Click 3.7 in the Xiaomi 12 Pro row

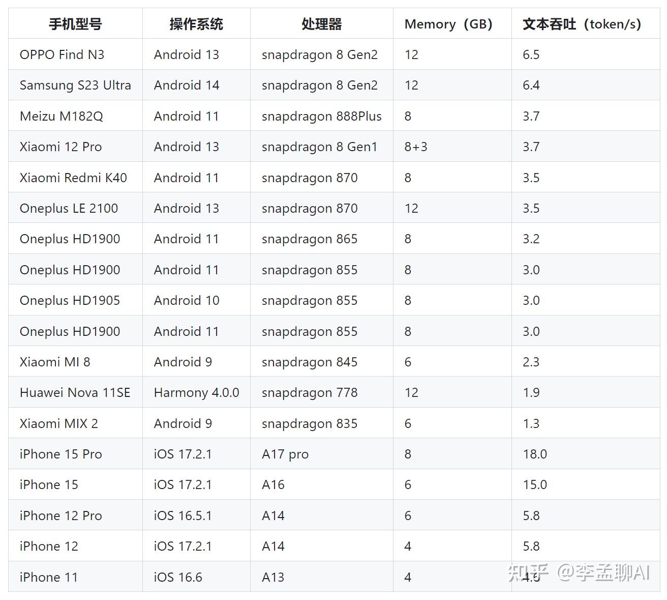click(x=531, y=147)
